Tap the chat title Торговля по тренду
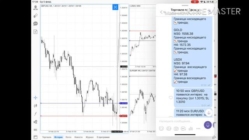 [x=186, y=10]
